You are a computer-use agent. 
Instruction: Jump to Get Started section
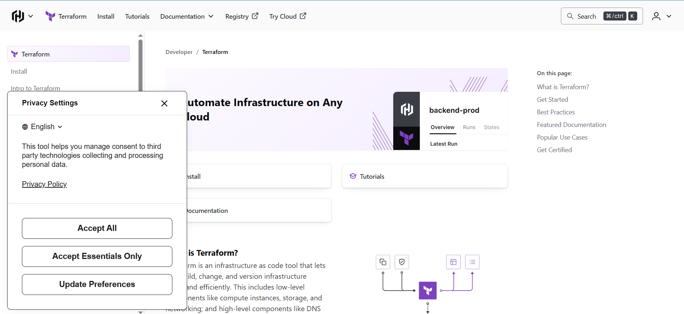pos(552,99)
